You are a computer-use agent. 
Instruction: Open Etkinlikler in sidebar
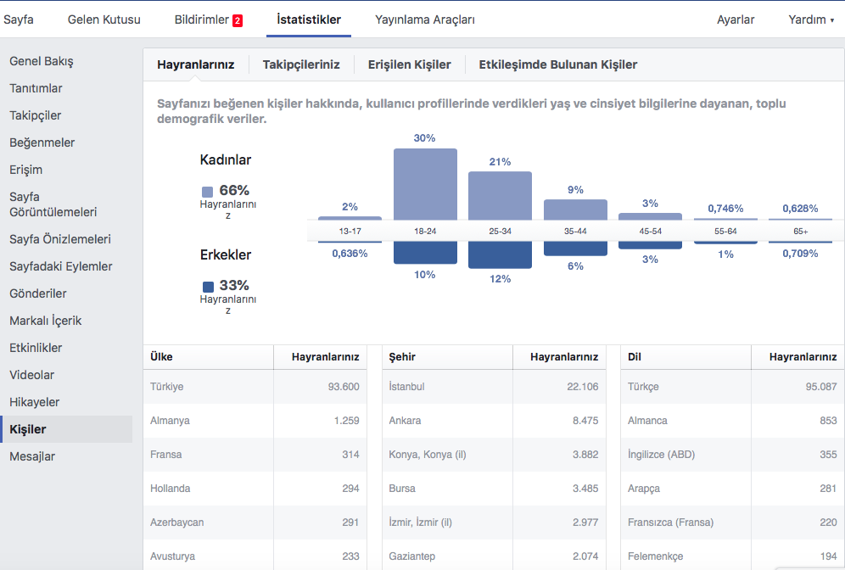(x=36, y=348)
